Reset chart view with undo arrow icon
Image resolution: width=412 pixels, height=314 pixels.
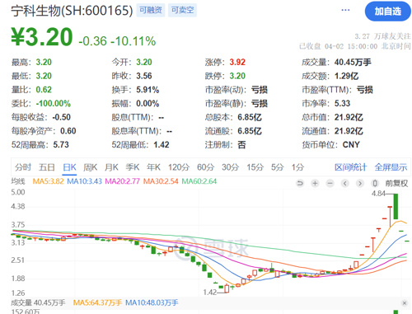[x=300, y=183]
